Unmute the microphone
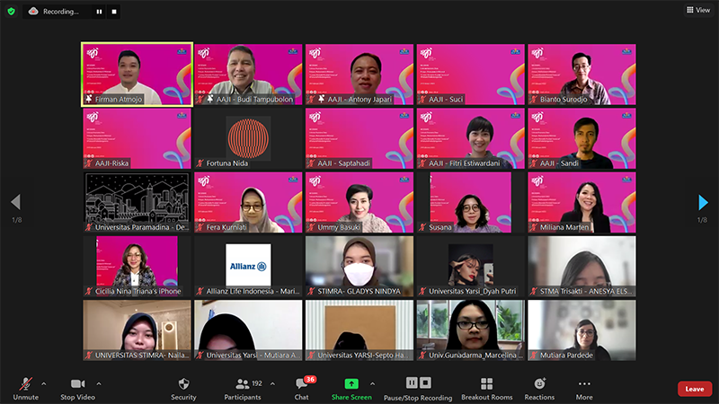719x404 pixels. pos(26,389)
